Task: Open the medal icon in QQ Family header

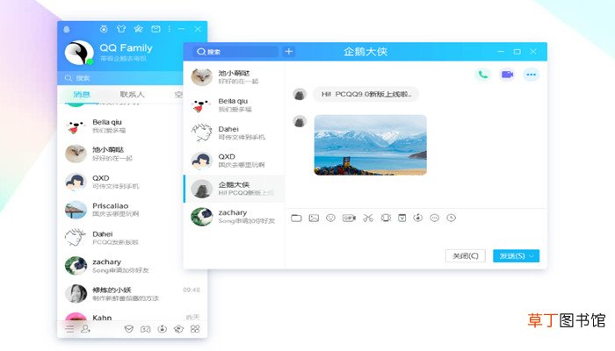Action: tap(104, 29)
